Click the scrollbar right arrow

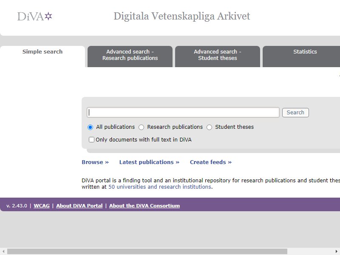337,252
